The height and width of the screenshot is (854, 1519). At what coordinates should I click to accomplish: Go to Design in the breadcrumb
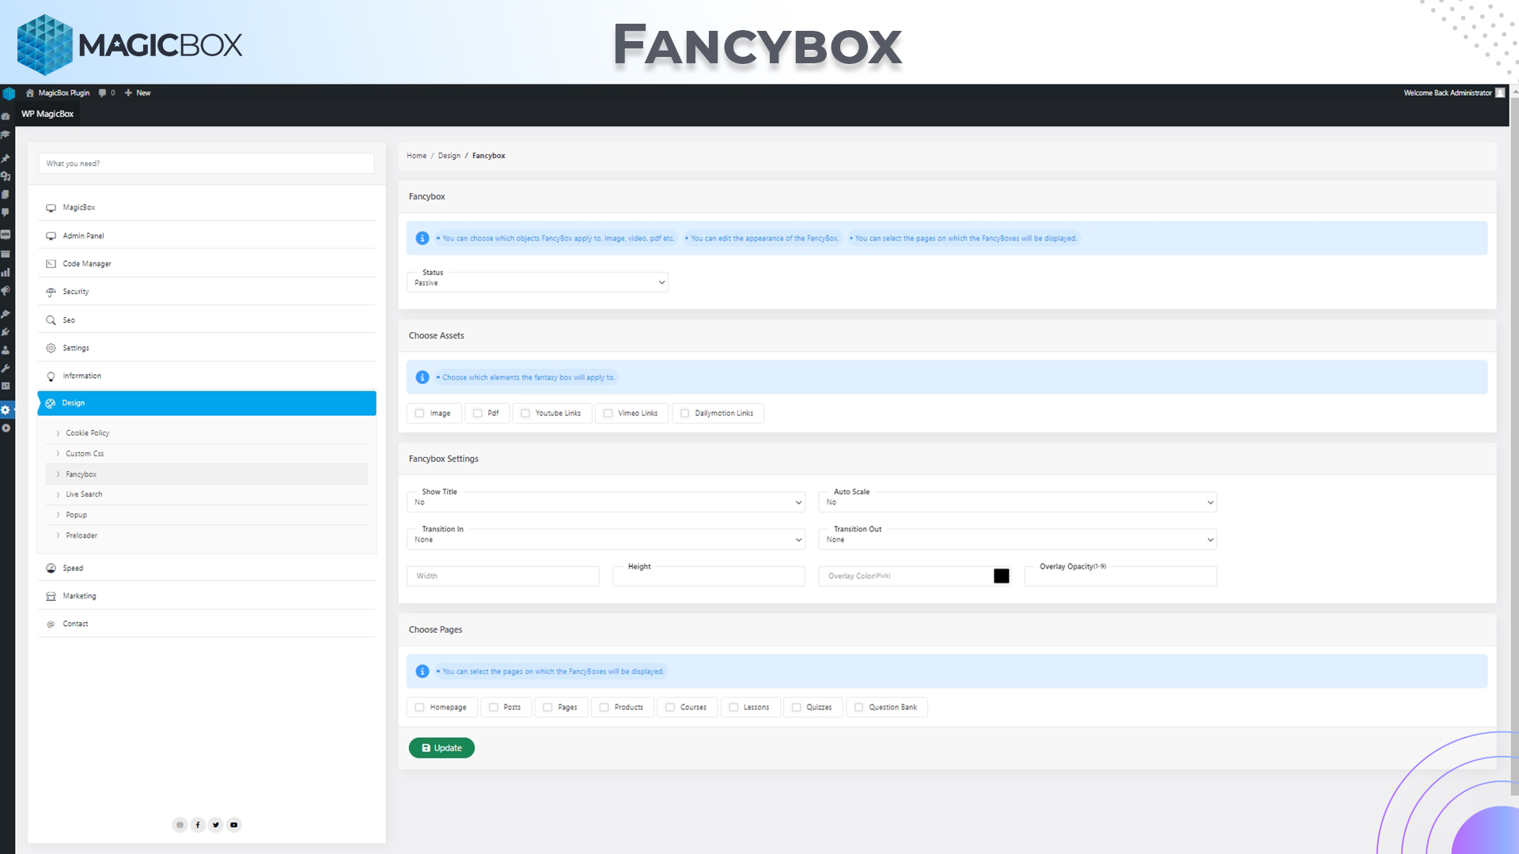(449, 156)
